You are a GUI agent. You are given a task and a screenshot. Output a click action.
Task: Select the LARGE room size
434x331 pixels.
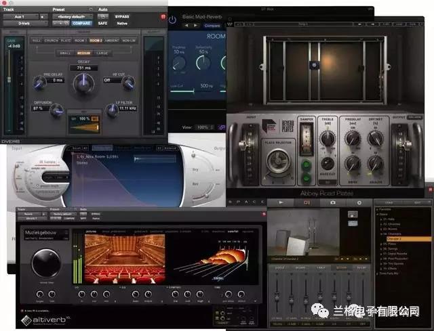pos(102,53)
